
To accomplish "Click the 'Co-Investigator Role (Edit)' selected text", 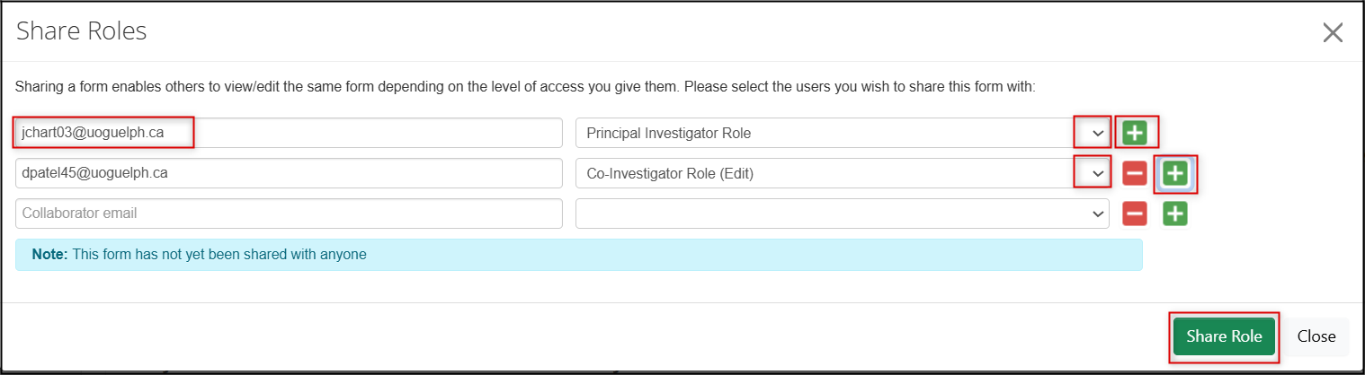I will (x=670, y=173).
